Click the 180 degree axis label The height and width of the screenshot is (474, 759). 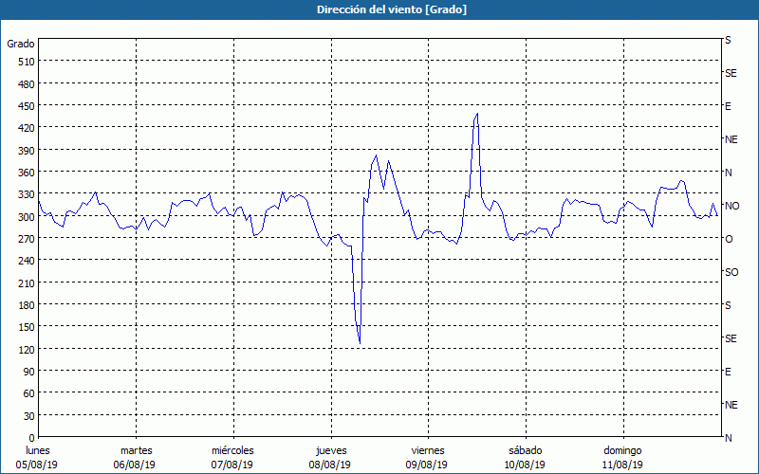tap(28, 305)
